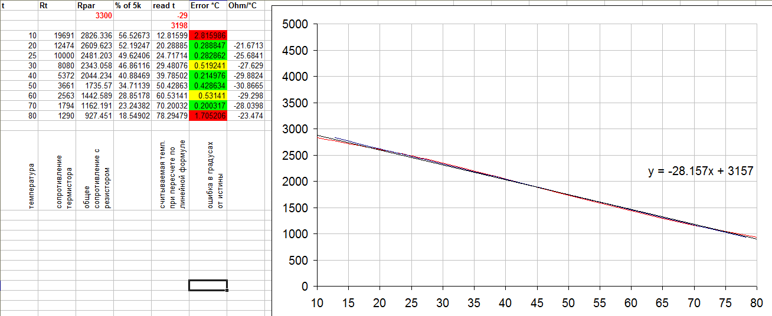The width and height of the screenshot is (772, 316).
Task: Click the Ohm/*C value -30.8665
Action: pos(246,85)
